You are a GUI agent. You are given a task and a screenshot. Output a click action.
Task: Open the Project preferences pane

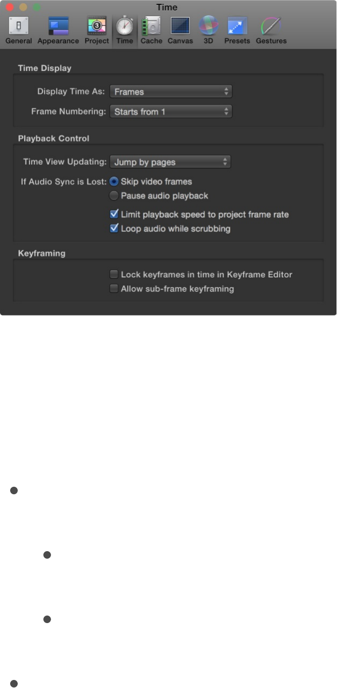[x=97, y=30]
